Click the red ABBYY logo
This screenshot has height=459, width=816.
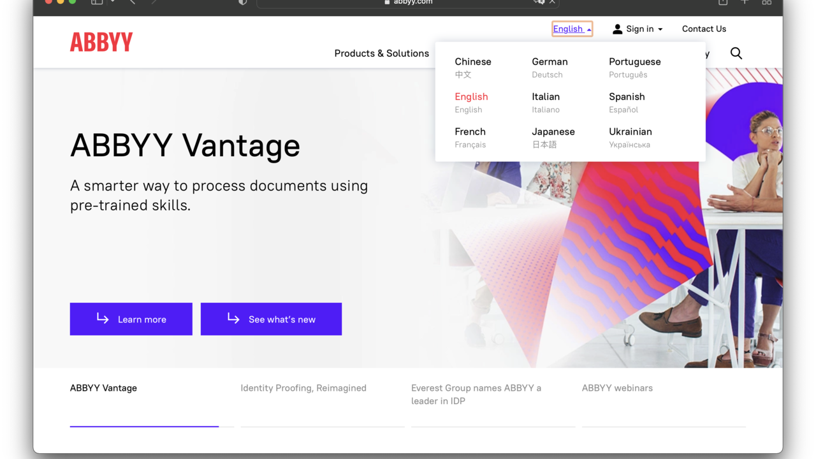(x=101, y=42)
